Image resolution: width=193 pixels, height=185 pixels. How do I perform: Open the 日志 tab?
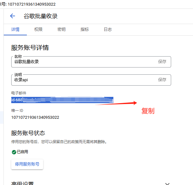[x=108, y=29]
